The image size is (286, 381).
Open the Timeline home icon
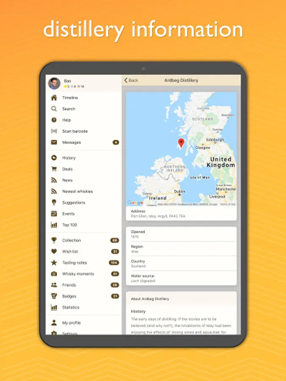coord(54,98)
